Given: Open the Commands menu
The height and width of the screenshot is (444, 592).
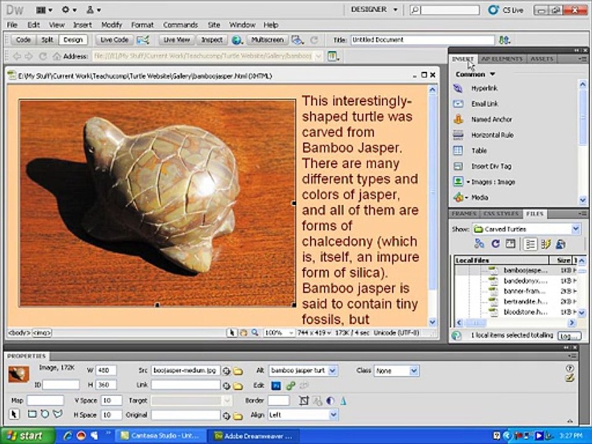Looking at the screenshot, I should coord(180,25).
